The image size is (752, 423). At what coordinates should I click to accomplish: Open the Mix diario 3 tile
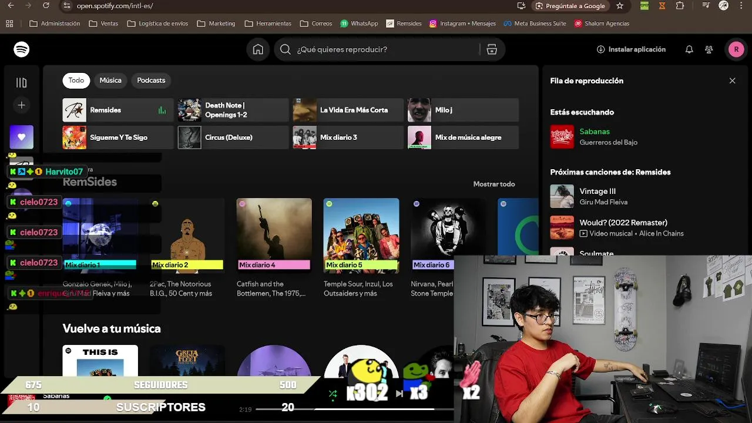[x=348, y=137]
